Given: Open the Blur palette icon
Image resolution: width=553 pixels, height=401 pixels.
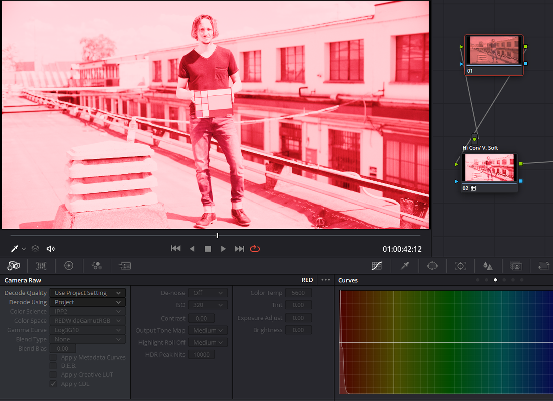Looking at the screenshot, I should point(488,266).
